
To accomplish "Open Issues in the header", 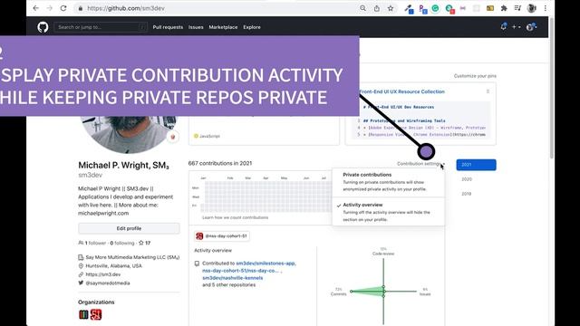I will tap(196, 27).
